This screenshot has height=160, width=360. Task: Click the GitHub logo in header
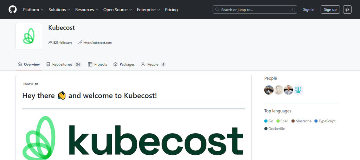point(13,9)
